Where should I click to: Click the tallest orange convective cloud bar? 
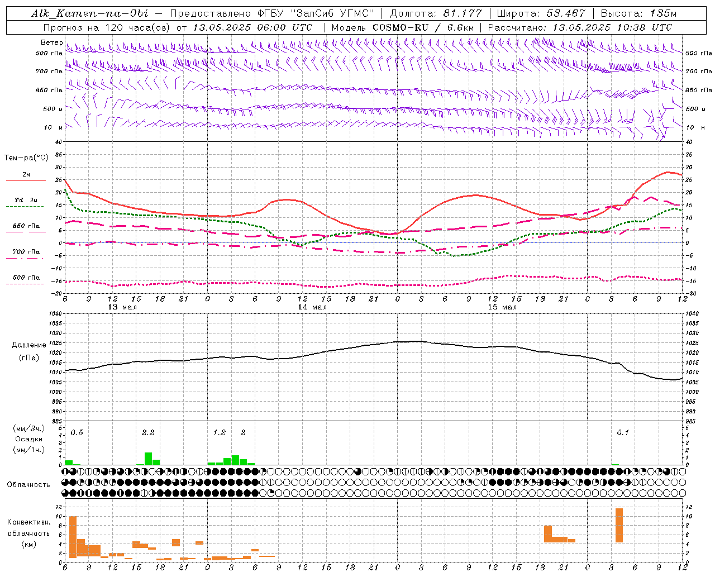(73, 537)
